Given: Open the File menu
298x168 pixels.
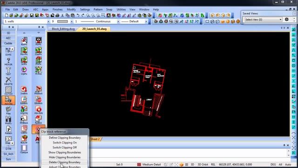Looking at the screenshot, I should point(7,9).
